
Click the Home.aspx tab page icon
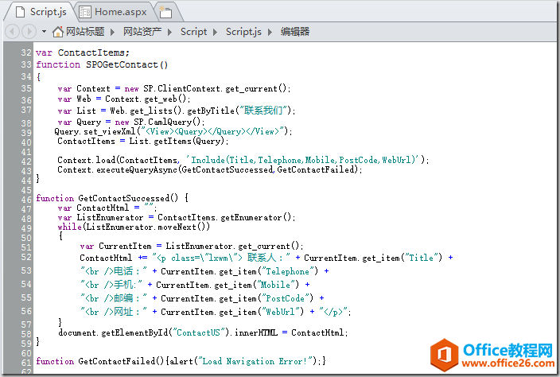(x=84, y=12)
